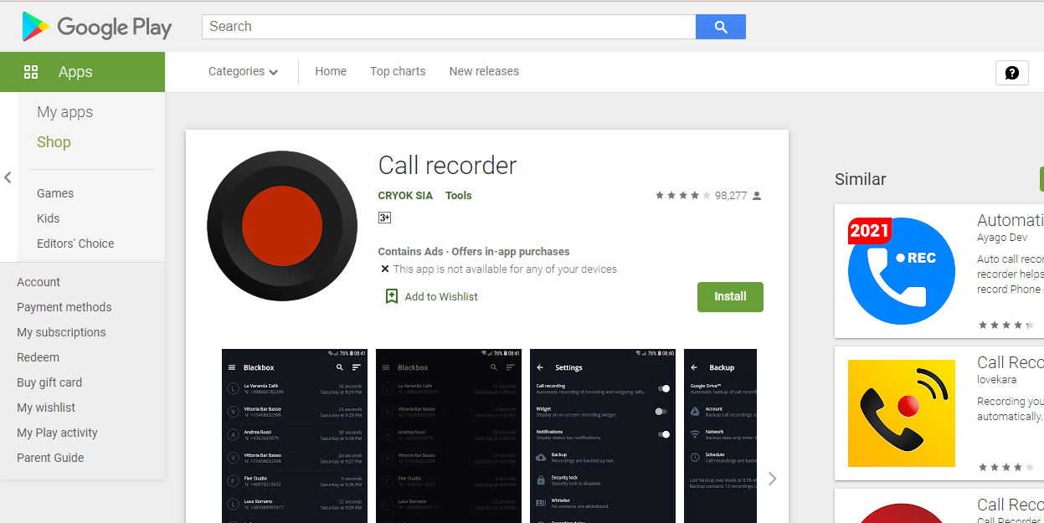Click the lovekara developer name

point(996,380)
